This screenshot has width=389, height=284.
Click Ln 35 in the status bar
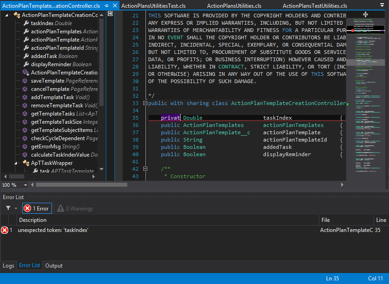pyautogui.click(x=332, y=278)
